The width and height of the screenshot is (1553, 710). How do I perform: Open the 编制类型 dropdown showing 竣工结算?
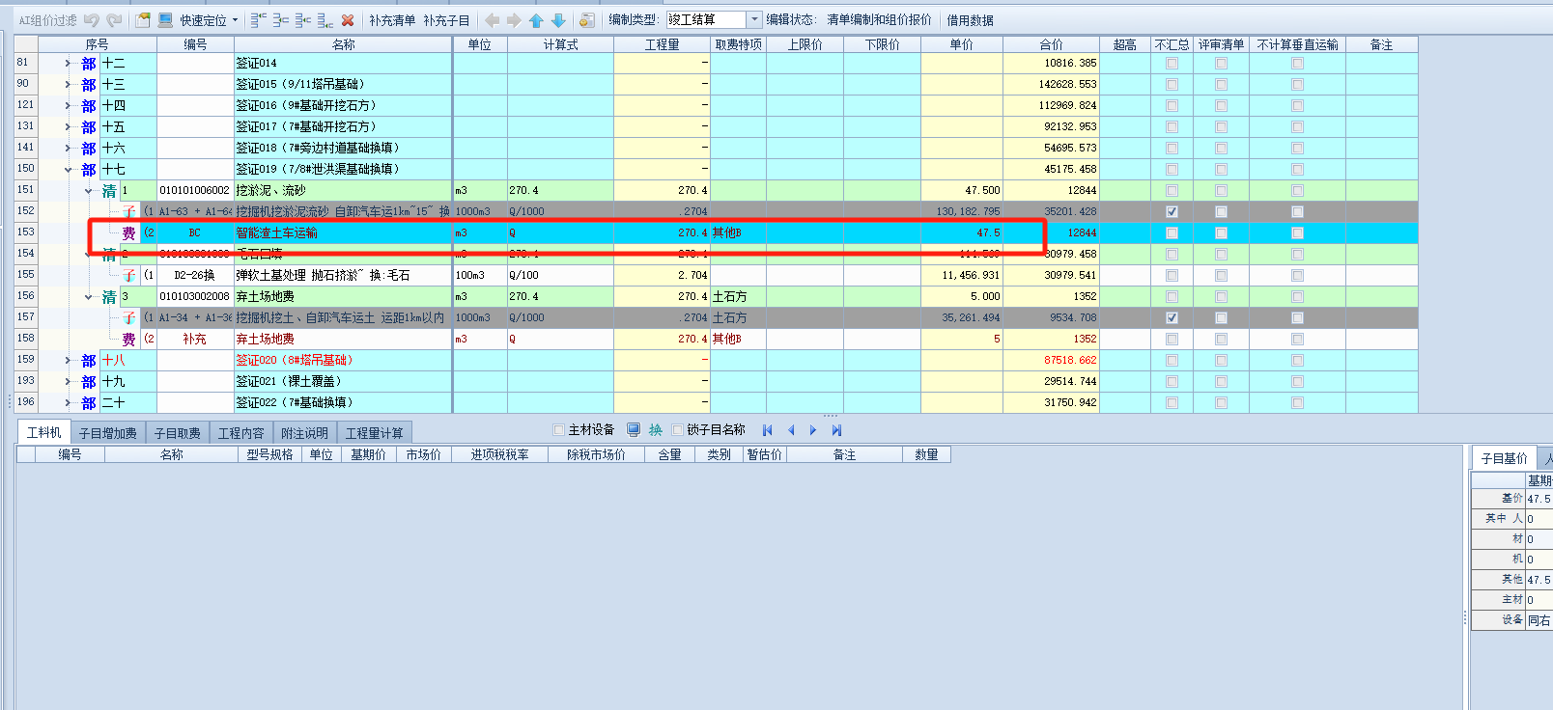click(754, 19)
